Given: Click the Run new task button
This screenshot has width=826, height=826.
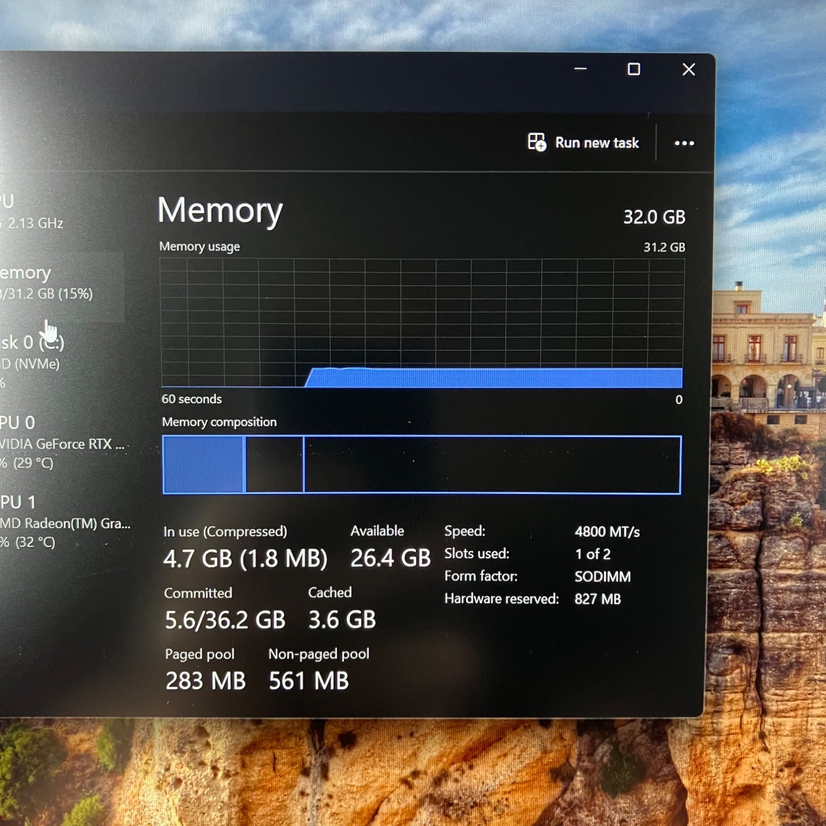Looking at the screenshot, I should (x=583, y=143).
